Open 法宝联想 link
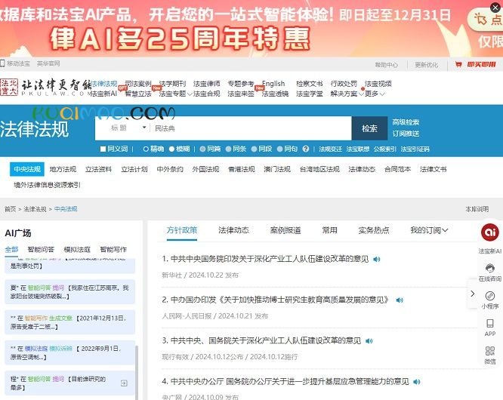The image size is (503, 400). pos(358,149)
